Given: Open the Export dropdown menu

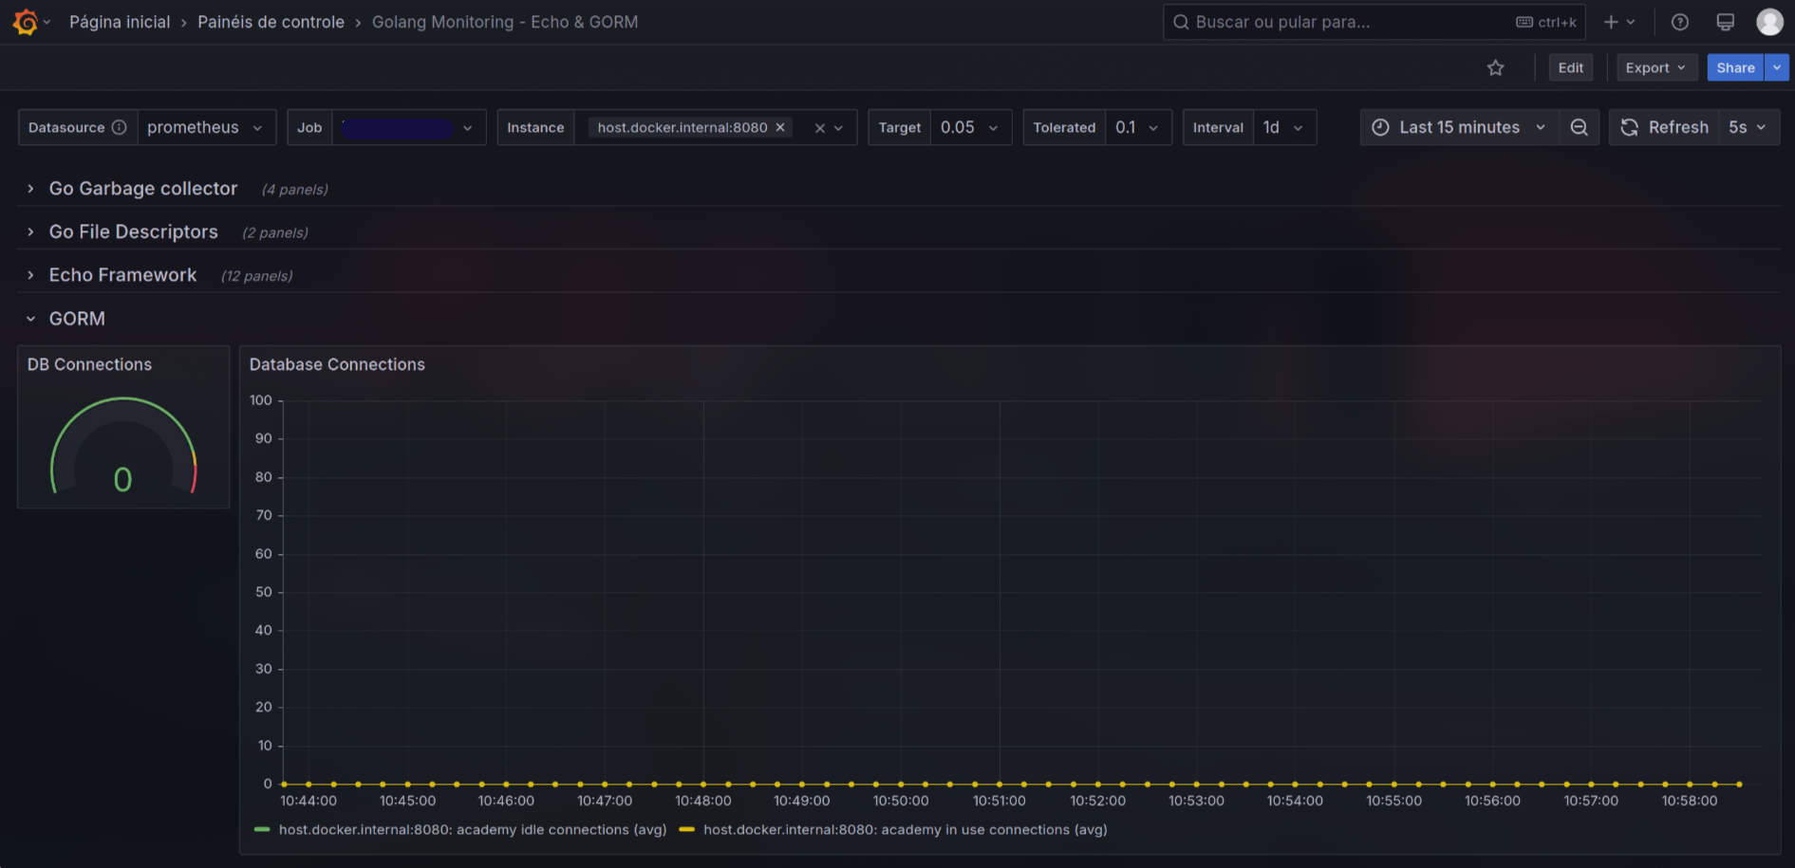Looking at the screenshot, I should click(x=1656, y=67).
